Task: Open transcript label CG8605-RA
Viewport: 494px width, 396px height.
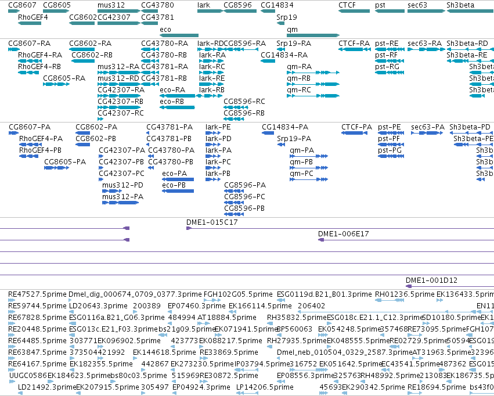Action: (64, 78)
